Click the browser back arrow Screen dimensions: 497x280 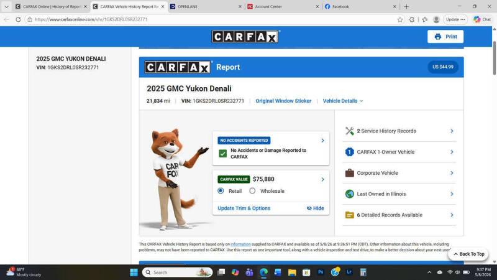[6, 19]
